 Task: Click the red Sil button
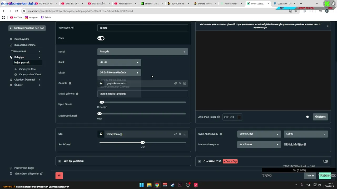coord(59,176)
